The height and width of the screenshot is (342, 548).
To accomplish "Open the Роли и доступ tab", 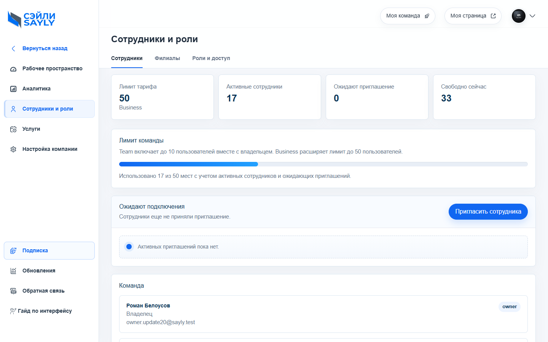I will 211,59.
